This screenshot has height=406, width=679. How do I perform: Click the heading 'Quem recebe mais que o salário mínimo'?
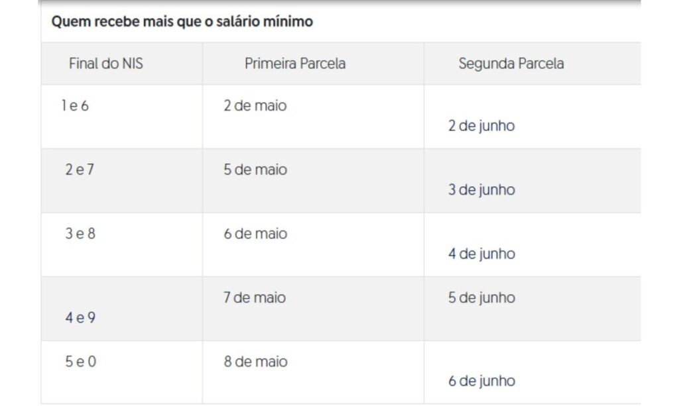pyautogui.click(x=182, y=22)
